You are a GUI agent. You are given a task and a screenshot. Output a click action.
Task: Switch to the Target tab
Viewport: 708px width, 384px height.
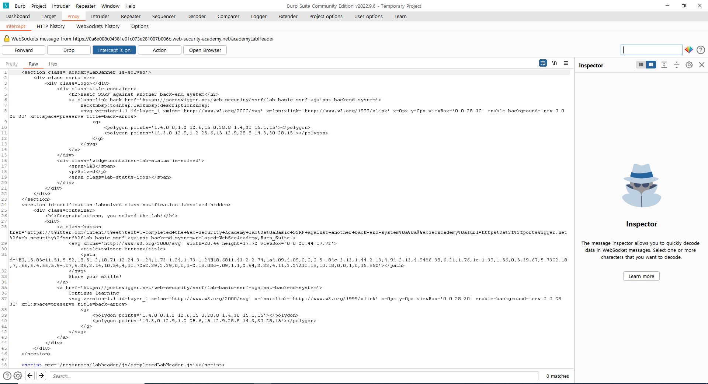pos(49,16)
